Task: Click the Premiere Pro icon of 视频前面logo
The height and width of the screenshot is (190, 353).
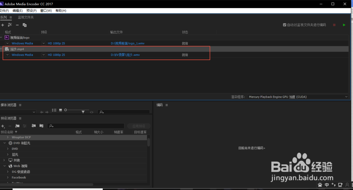Action: [x=7, y=37]
